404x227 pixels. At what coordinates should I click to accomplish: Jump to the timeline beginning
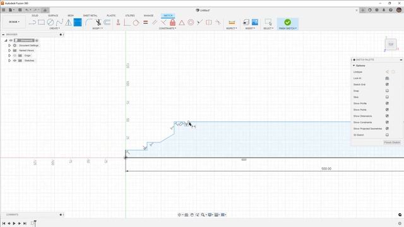[x=4, y=223]
